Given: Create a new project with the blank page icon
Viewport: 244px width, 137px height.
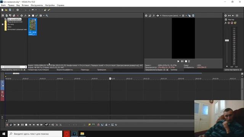Looking at the screenshot, I should point(2,10).
